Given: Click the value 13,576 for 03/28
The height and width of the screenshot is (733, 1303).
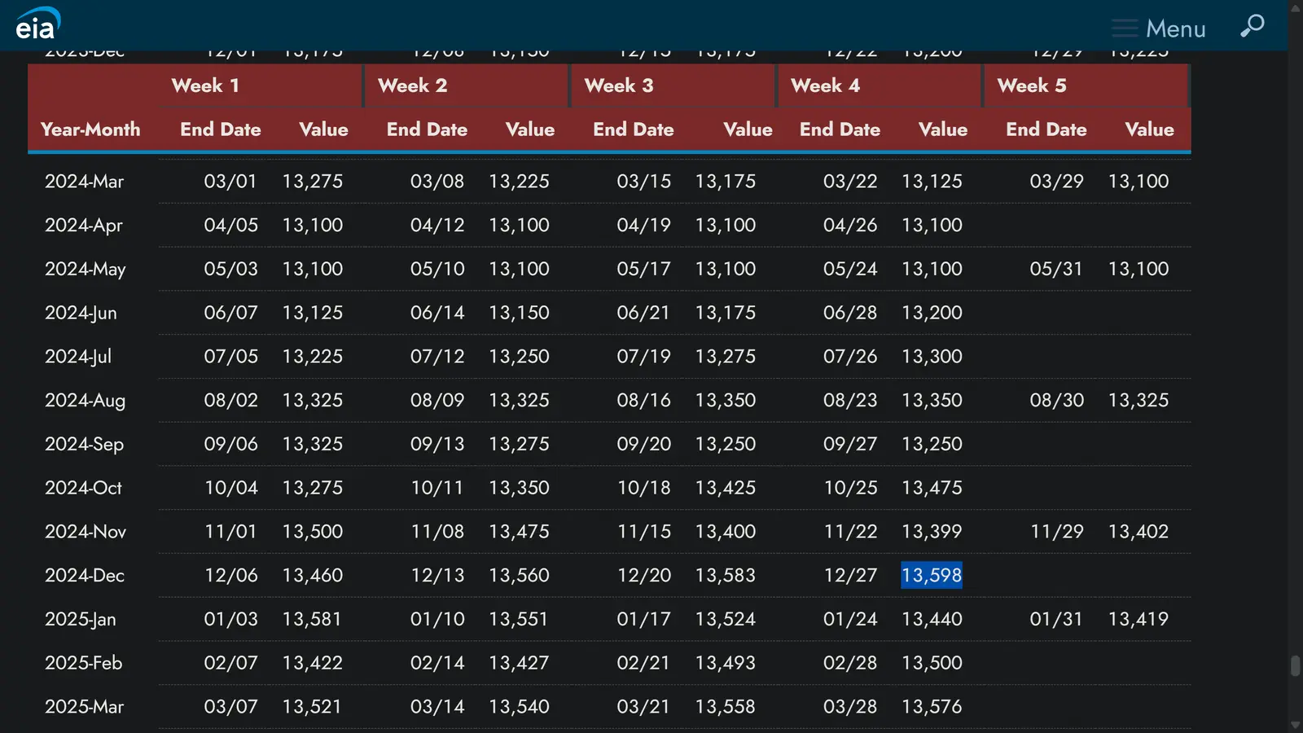Looking at the screenshot, I should point(932,707).
